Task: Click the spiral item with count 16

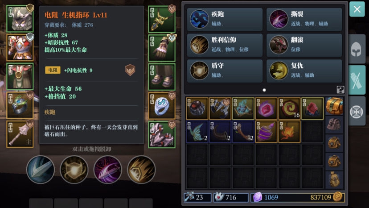Action: coord(290,108)
